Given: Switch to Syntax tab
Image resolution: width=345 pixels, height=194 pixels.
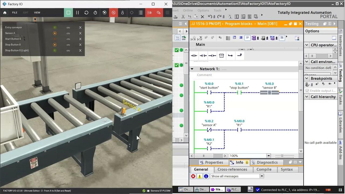Looking at the screenshot, I should pyautogui.click(x=287, y=169).
